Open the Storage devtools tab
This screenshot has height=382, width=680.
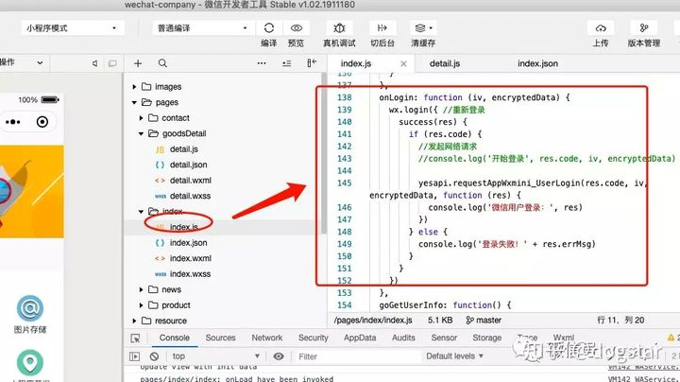[487, 338]
